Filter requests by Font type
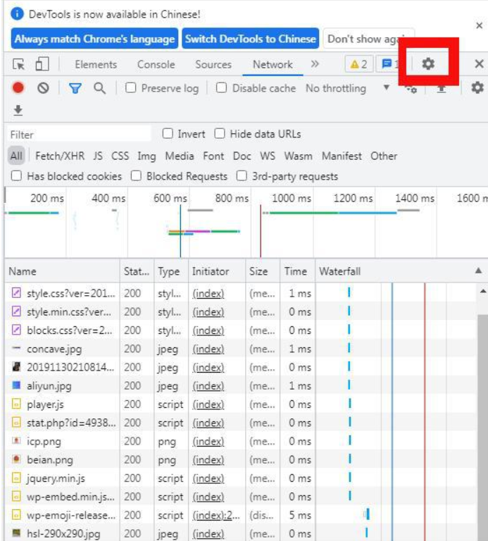Viewport: 488px width, 541px height. [213, 156]
